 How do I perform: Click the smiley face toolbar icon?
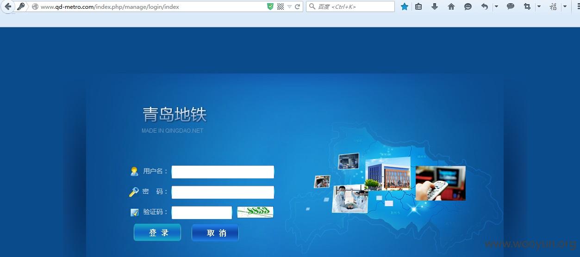point(468,6)
